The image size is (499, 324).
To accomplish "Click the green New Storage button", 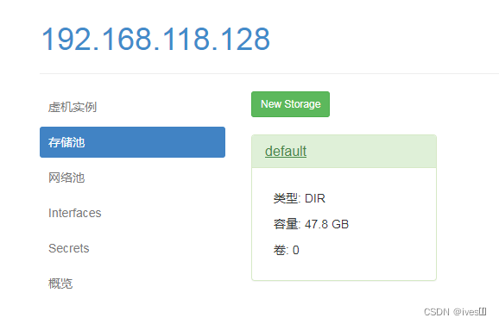I will tap(290, 104).
